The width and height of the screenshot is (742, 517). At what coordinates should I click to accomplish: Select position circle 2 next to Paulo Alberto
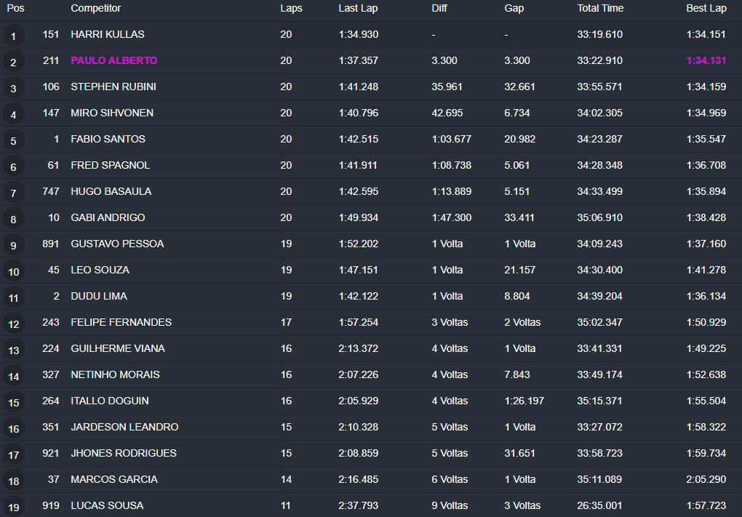tap(13, 62)
